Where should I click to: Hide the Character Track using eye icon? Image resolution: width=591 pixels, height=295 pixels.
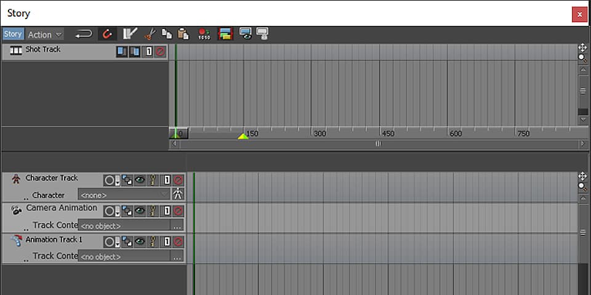(x=140, y=180)
